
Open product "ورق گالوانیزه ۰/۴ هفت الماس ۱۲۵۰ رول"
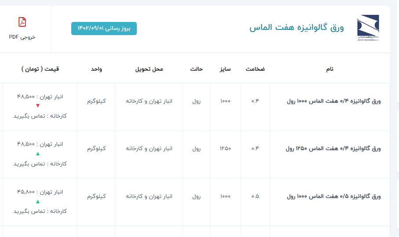click(x=333, y=149)
